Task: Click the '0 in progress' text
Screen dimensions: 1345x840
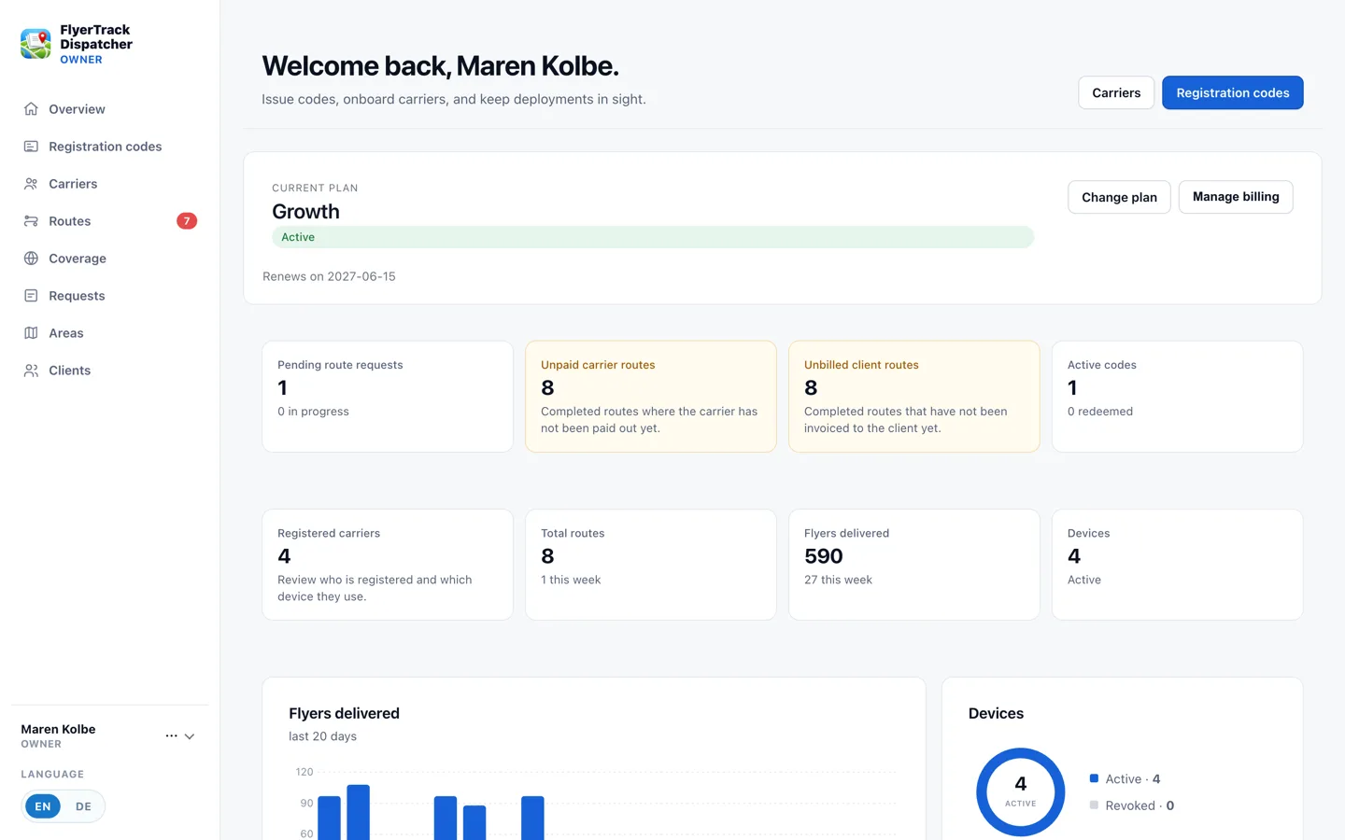Action: [313, 412]
